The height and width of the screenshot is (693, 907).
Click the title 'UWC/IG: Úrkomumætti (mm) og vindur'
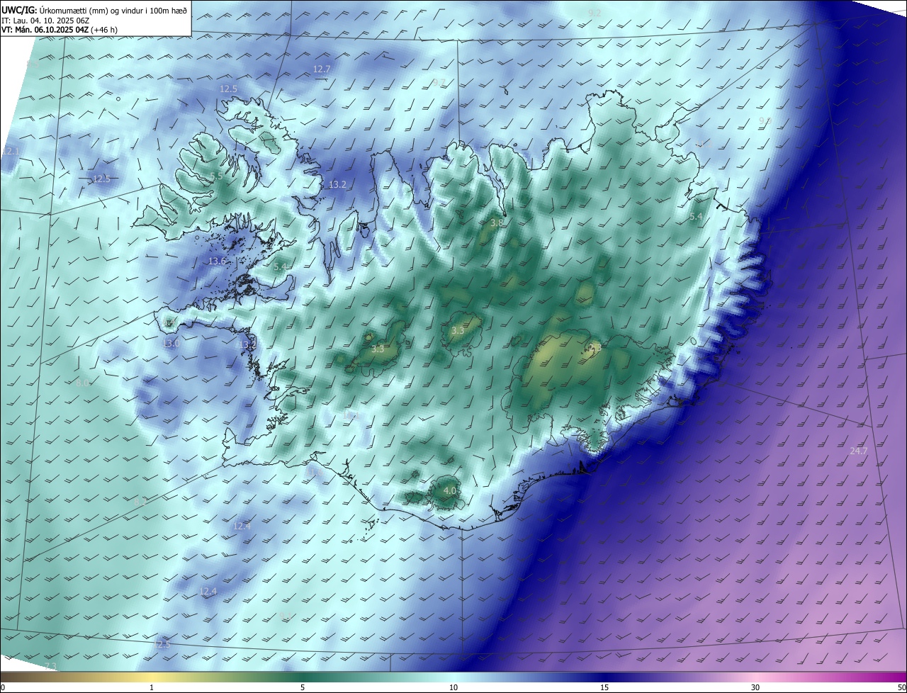(x=94, y=9)
